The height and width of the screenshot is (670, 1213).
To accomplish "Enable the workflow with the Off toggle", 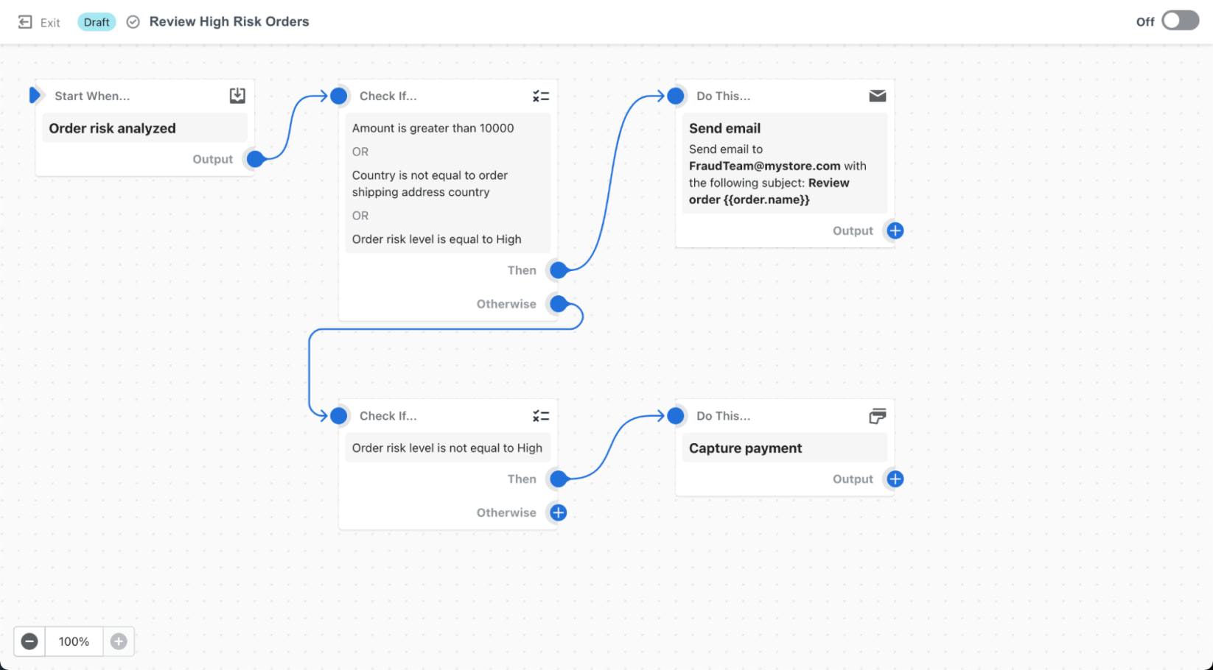I will (x=1179, y=21).
